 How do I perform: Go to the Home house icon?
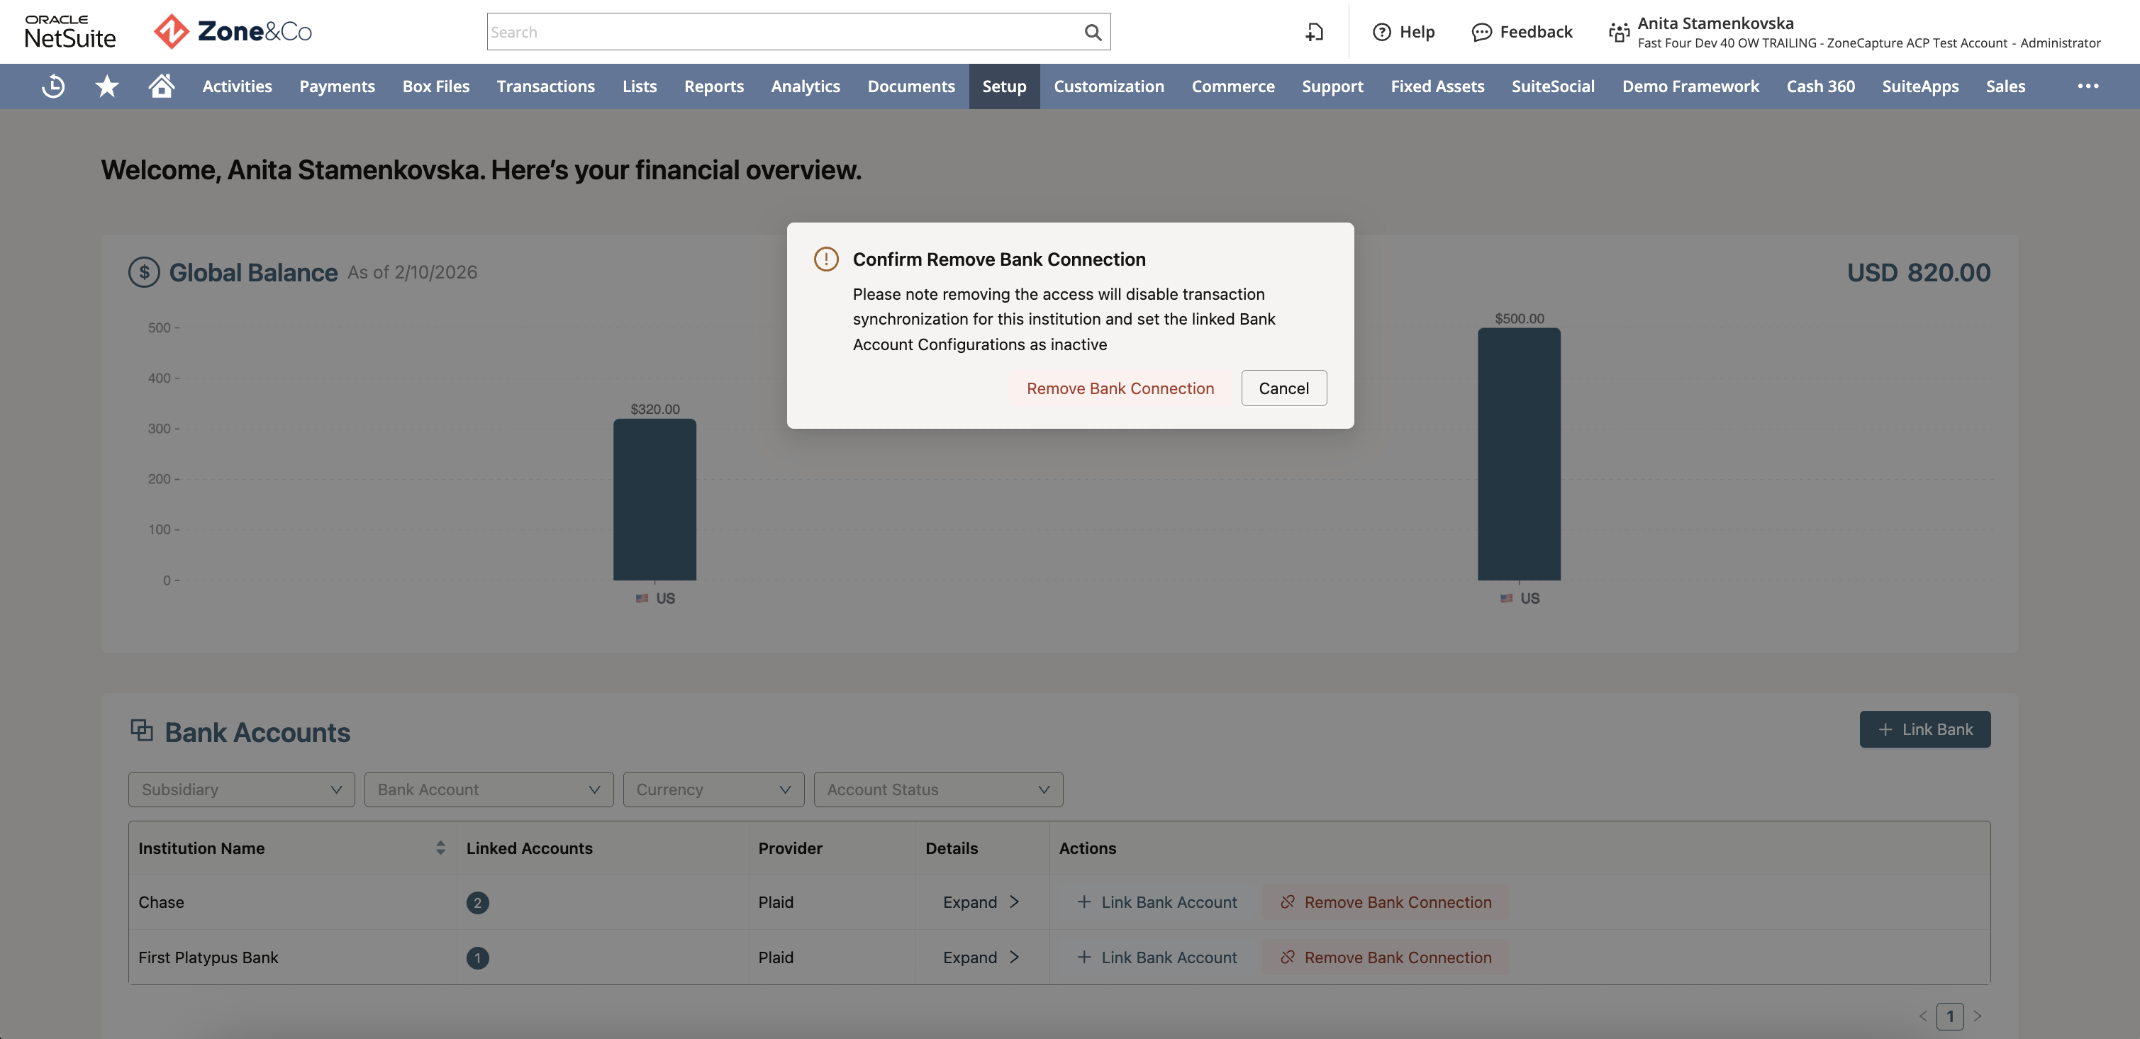point(161,86)
